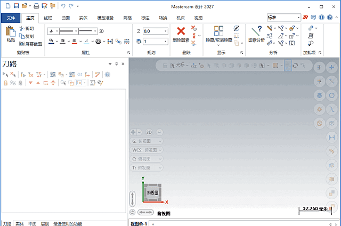
Task: Click the 隐藏/取消隐藏 icon
Action: click(218, 31)
